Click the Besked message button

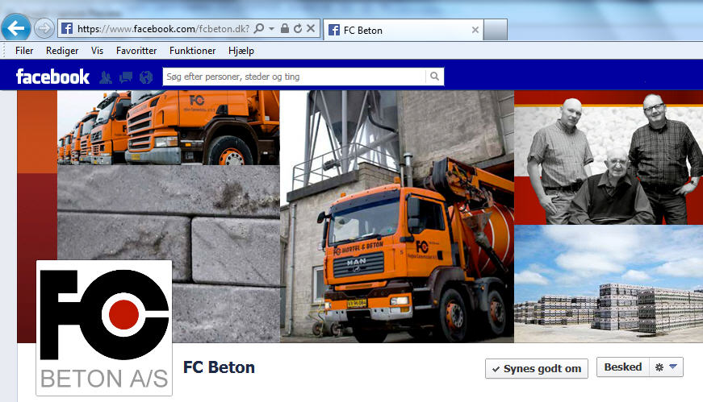click(623, 367)
